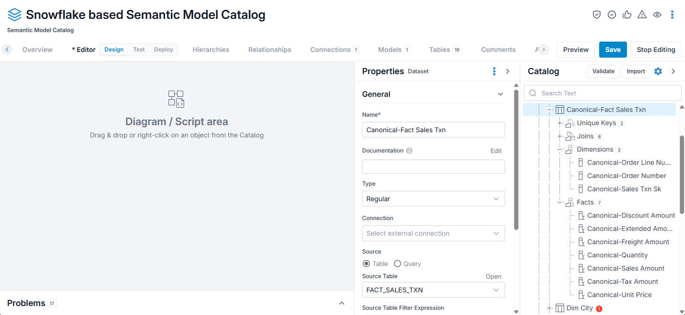Click the Dim City table icon

(560, 308)
